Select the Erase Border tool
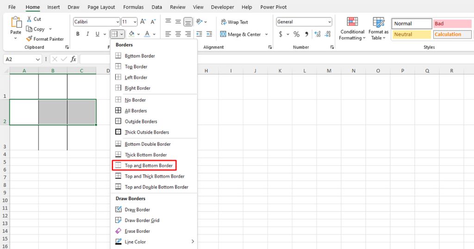This screenshot has height=249, width=474. coord(118,231)
